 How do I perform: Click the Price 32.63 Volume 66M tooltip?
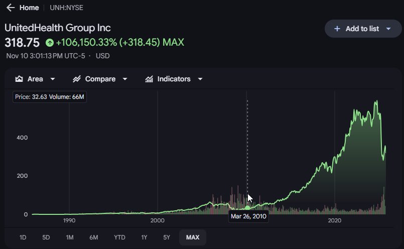[50, 97]
